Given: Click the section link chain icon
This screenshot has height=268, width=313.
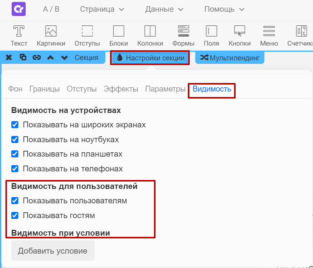Looking at the screenshot, I should pos(37,58).
